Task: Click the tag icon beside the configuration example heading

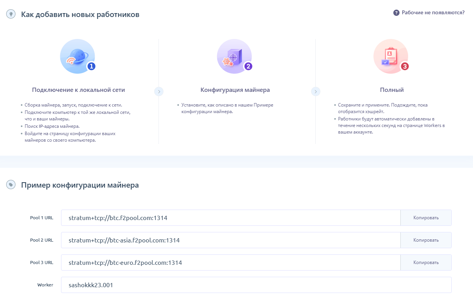Action: [11, 185]
